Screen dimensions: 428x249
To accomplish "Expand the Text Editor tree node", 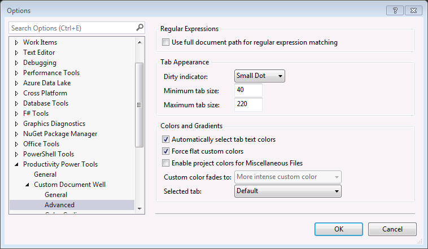I will click(16, 53).
